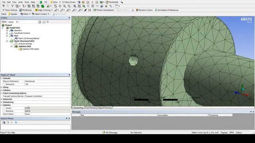Open the Worksheet view

pyautogui.click(x=112, y=2)
